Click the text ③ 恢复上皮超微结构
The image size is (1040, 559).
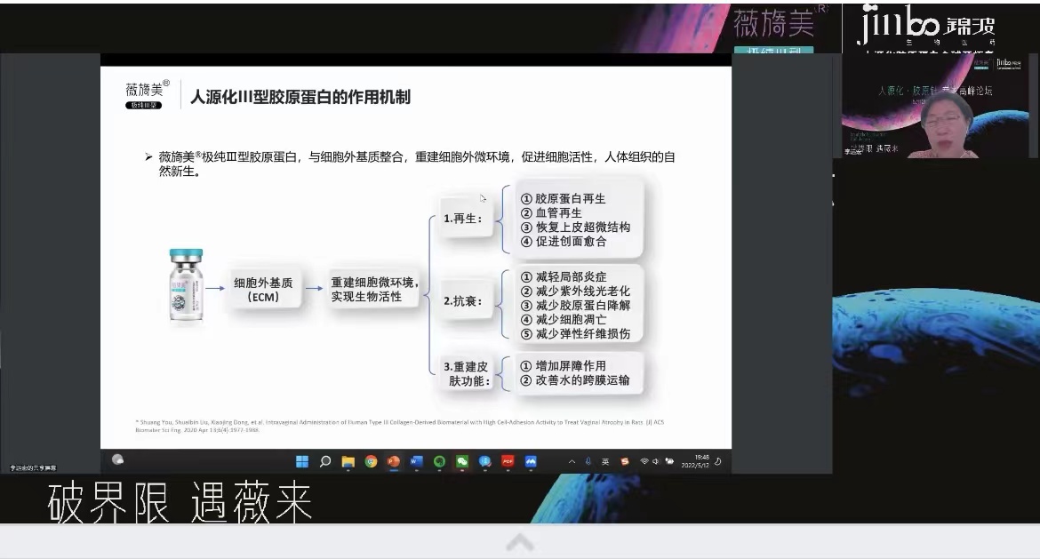[575, 227]
